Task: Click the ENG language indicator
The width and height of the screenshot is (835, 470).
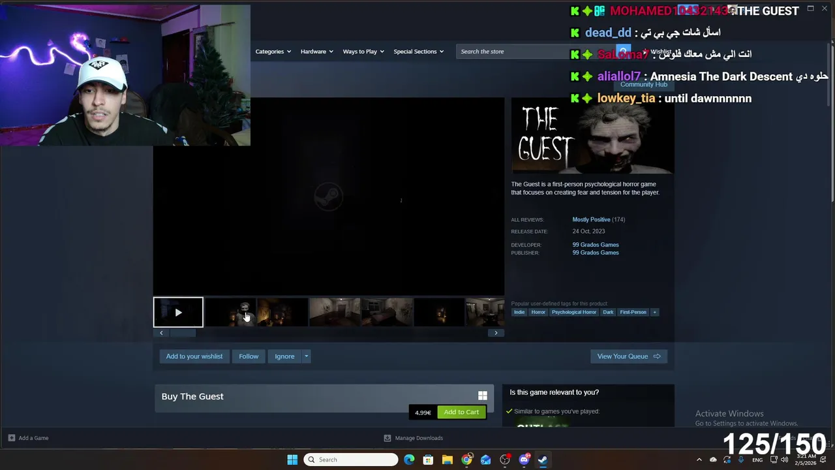Action: (757, 460)
